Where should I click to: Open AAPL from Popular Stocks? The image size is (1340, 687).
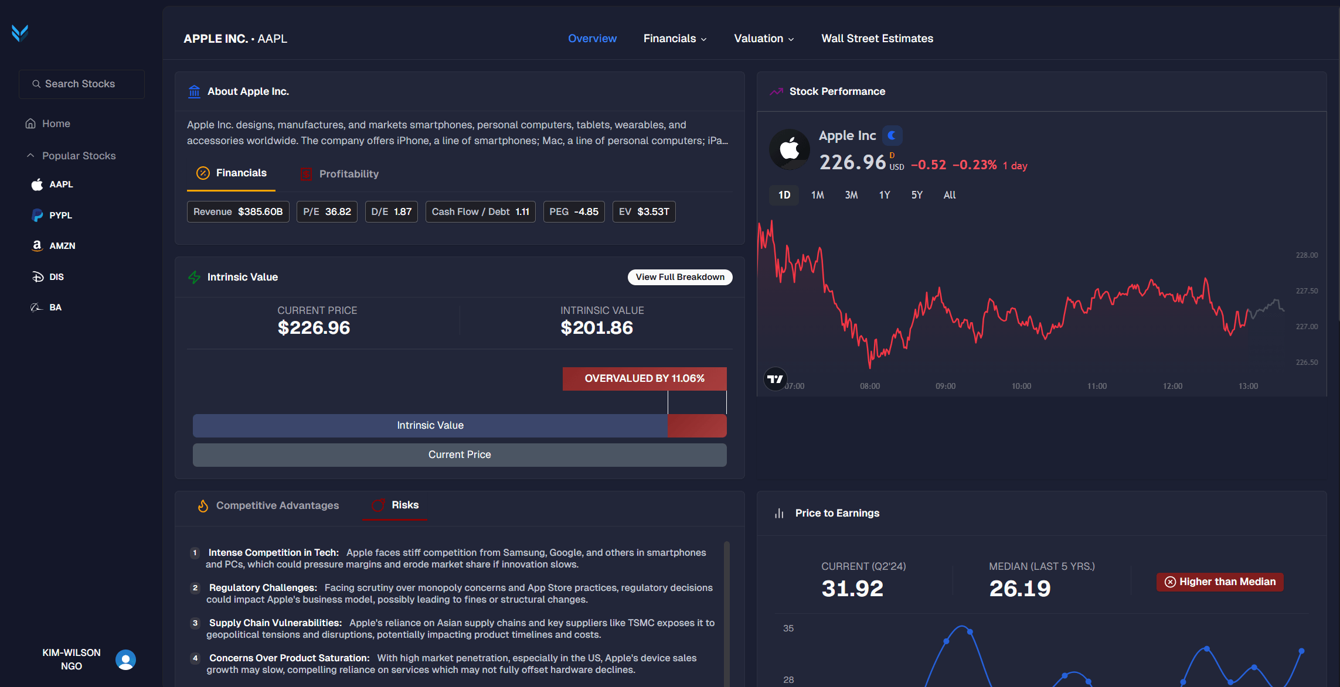[52, 184]
